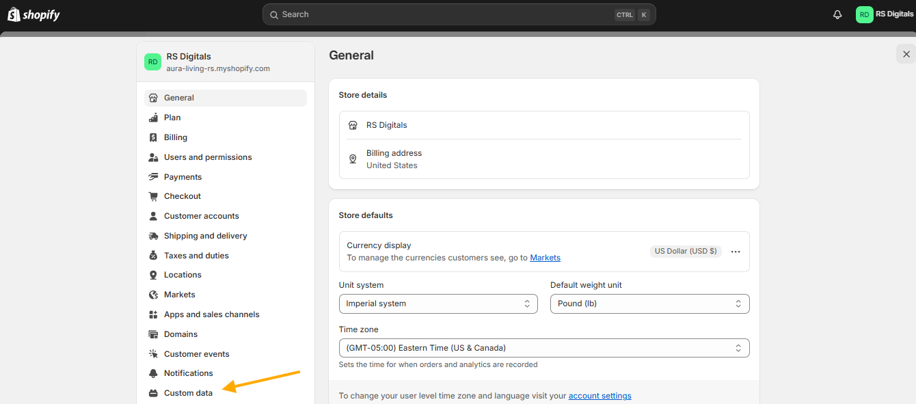The image size is (916, 404).
Task: Click the Customer events icon
Action: click(153, 354)
